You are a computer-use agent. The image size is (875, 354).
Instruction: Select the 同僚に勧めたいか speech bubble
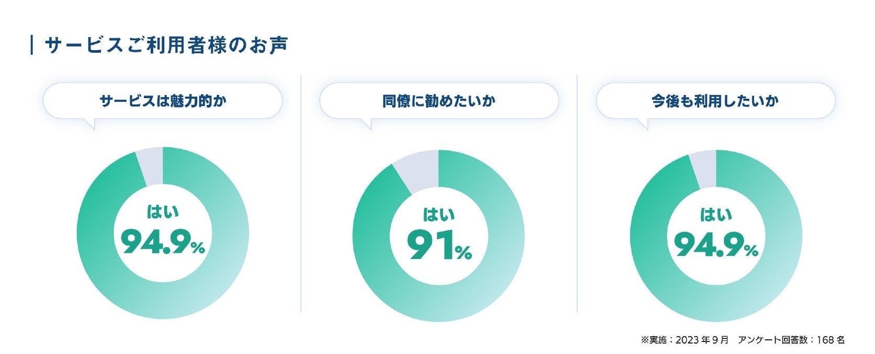click(439, 101)
